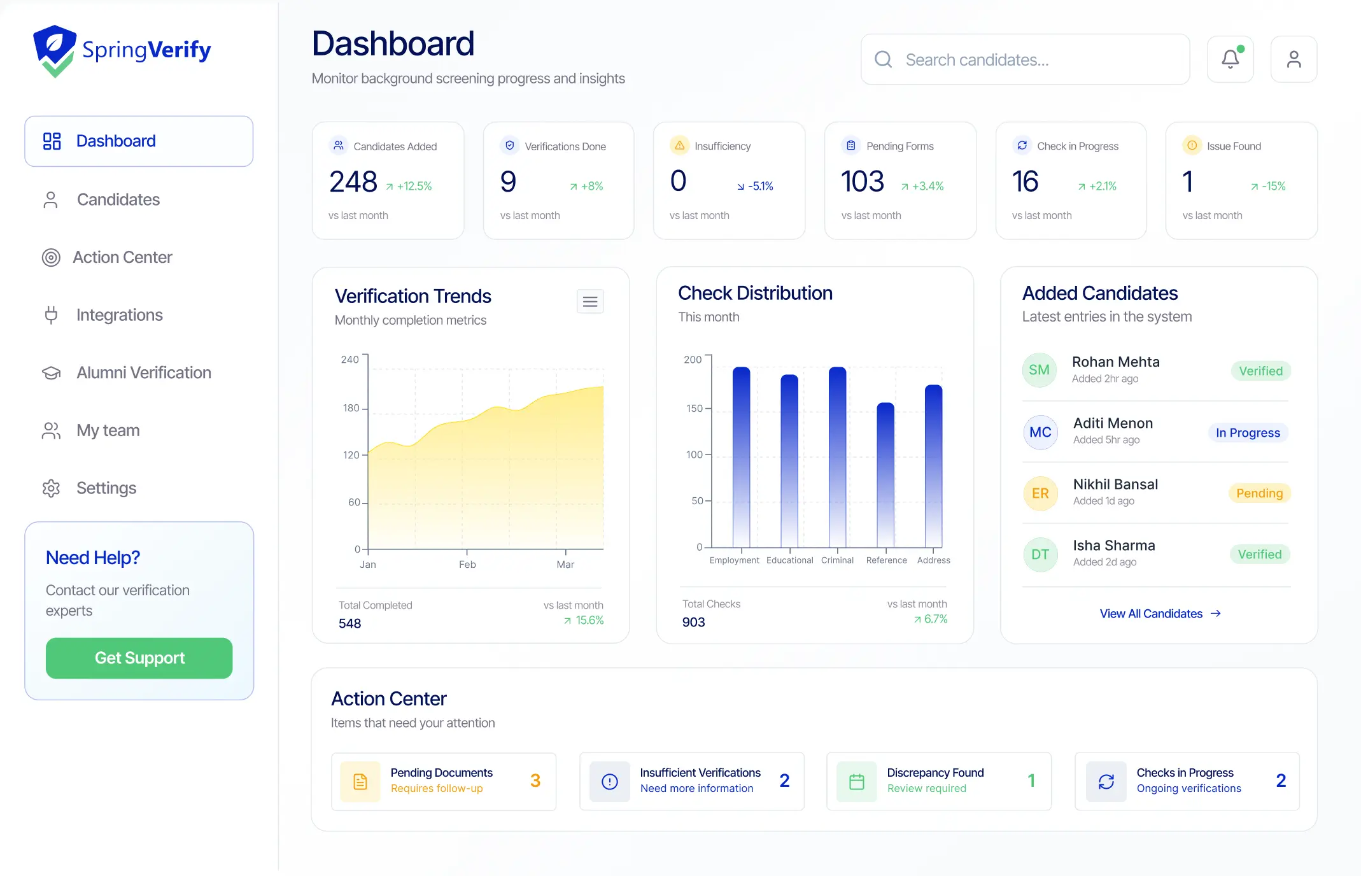Open the notifications bell
This screenshot has width=1361, height=876.
coord(1230,59)
